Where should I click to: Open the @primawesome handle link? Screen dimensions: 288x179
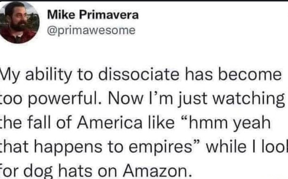pyautogui.click(x=91, y=31)
